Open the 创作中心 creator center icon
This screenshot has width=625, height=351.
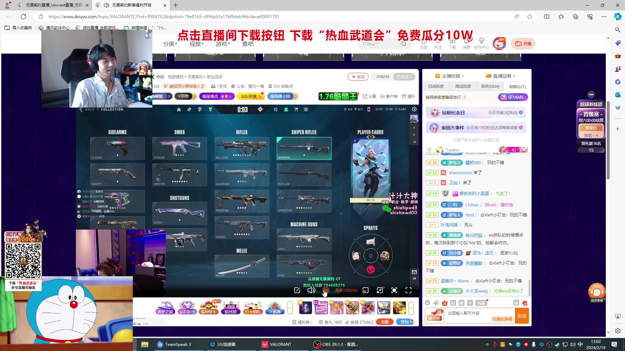481,43
